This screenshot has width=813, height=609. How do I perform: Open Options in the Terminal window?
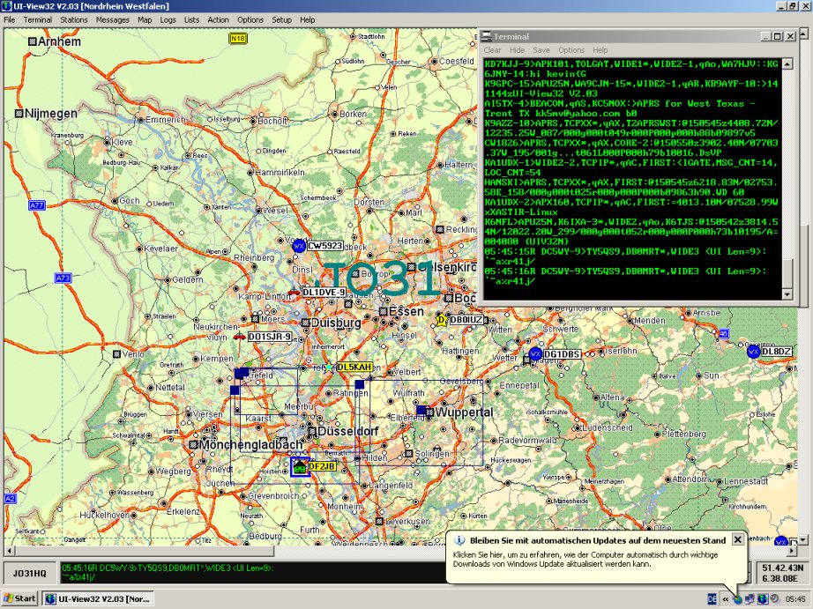[x=571, y=50]
